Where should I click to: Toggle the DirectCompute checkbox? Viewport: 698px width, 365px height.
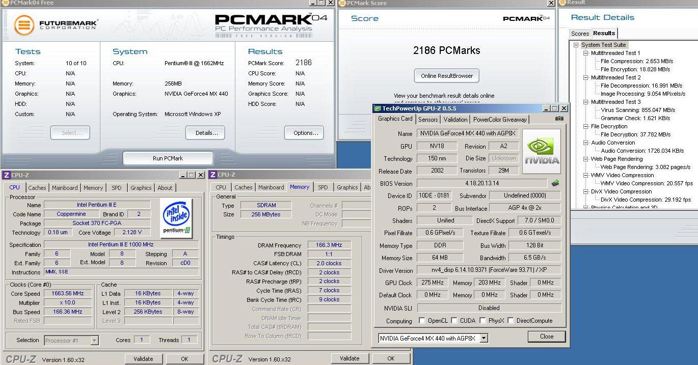(x=511, y=321)
